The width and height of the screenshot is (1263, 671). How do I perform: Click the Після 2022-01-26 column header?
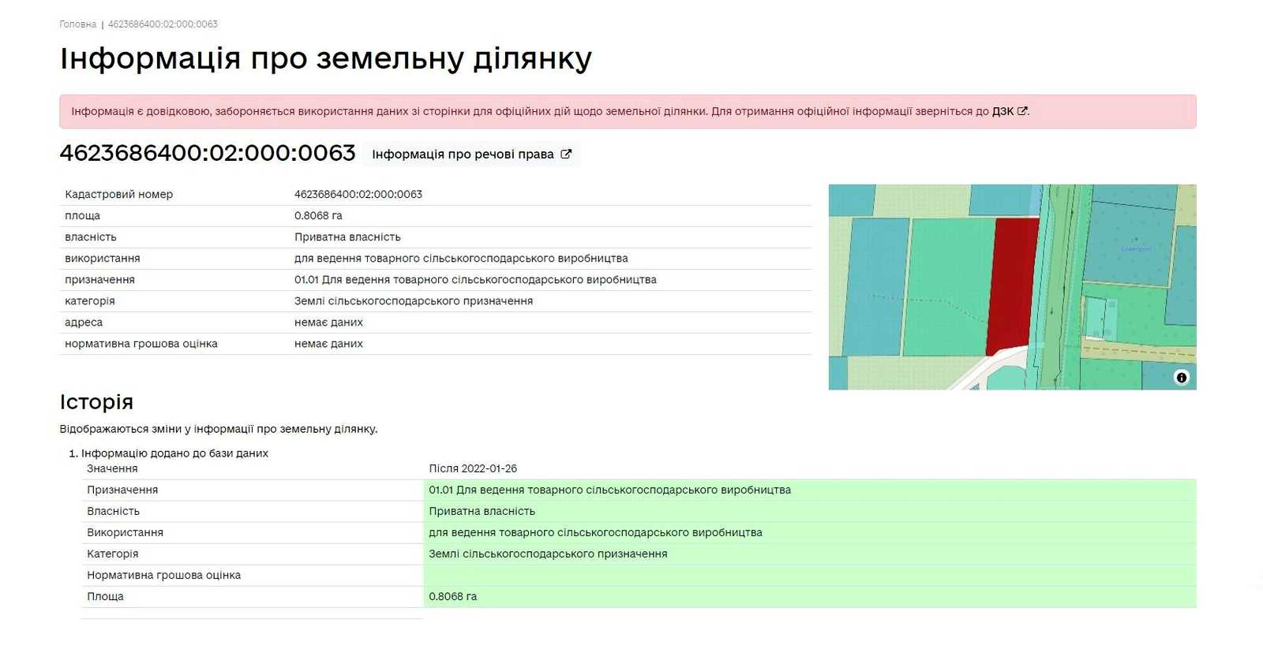(x=473, y=468)
